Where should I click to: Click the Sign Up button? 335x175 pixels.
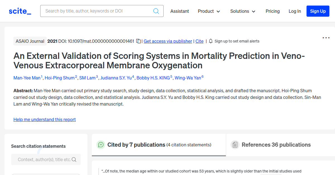pos(318,11)
